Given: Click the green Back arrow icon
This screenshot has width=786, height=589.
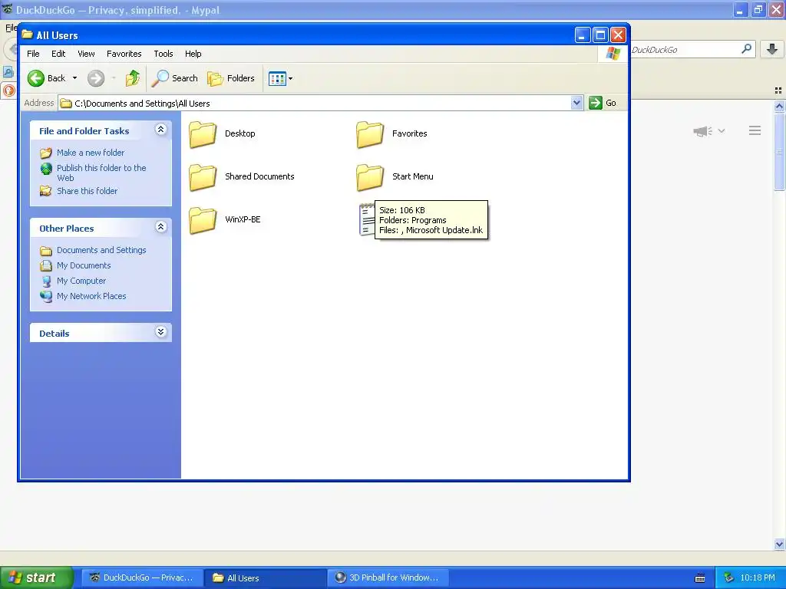Looking at the screenshot, I should point(36,78).
